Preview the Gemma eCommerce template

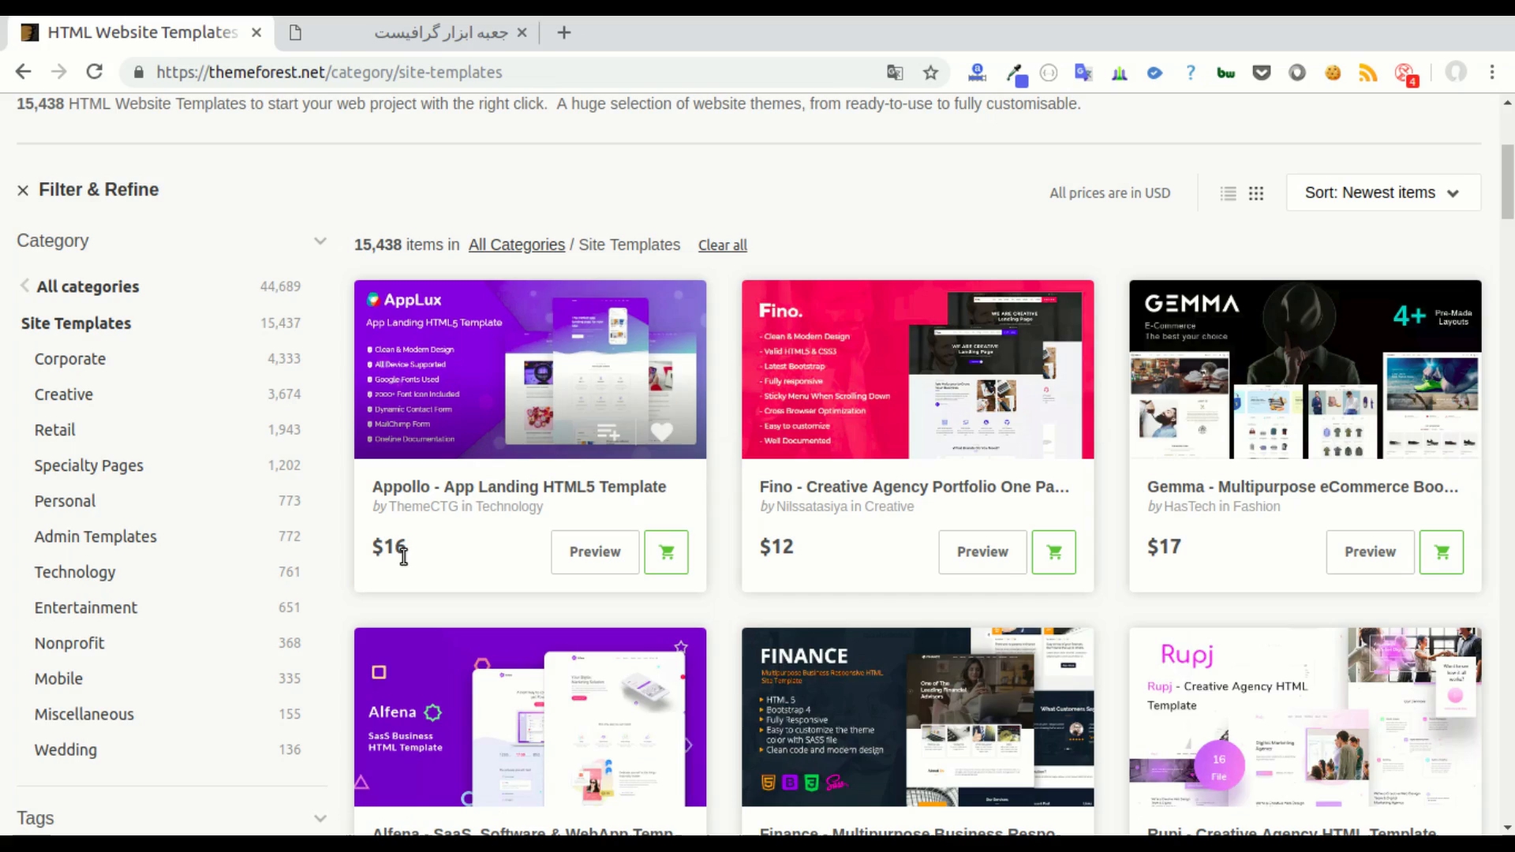[1370, 552]
